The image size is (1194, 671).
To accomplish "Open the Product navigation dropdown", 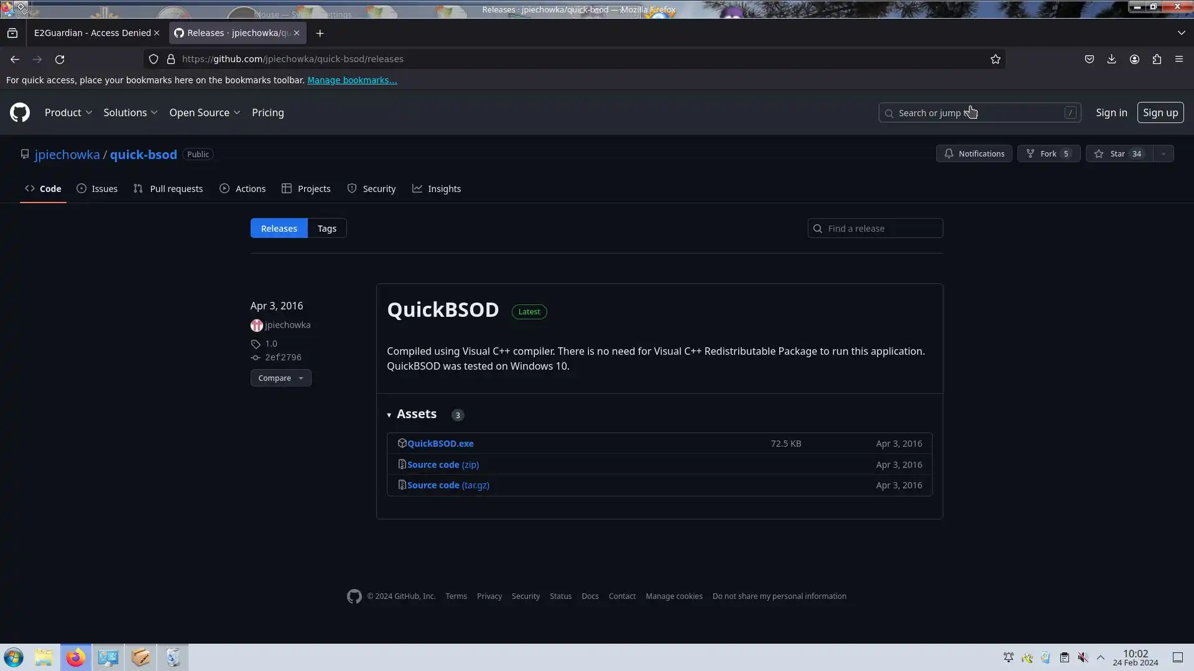I will tap(68, 112).
